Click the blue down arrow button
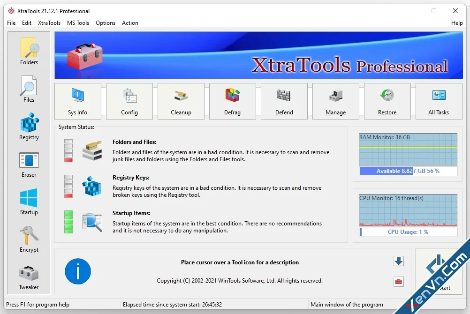 (398, 261)
